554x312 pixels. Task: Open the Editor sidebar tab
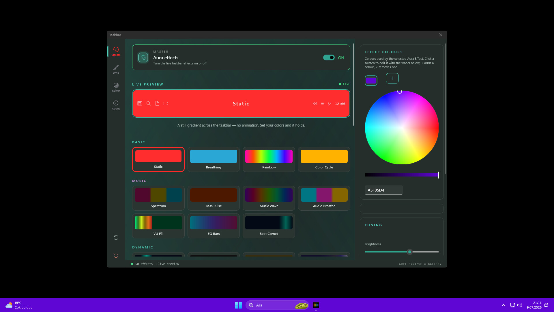pyautogui.click(x=116, y=87)
